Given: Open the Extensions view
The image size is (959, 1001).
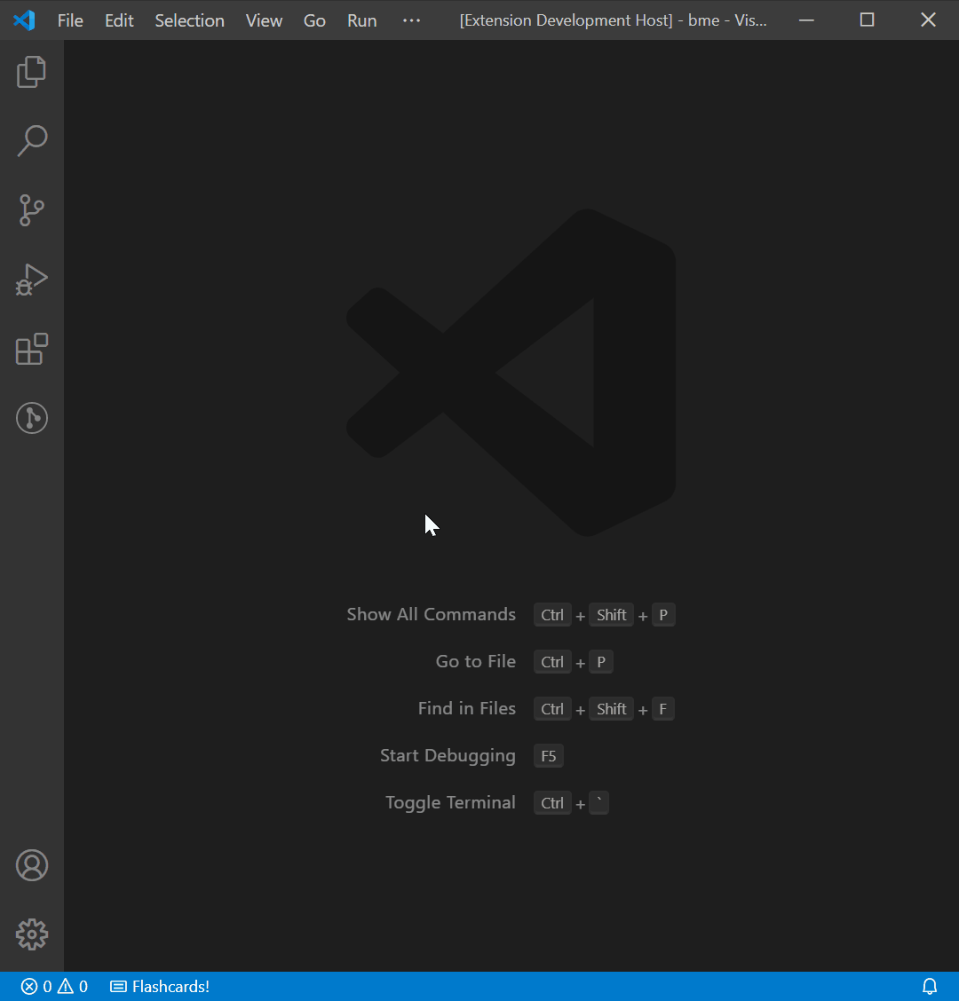Looking at the screenshot, I should pos(31,350).
